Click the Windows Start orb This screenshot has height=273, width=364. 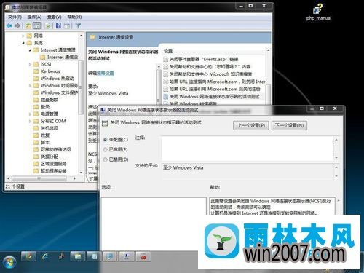(x=9, y=263)
